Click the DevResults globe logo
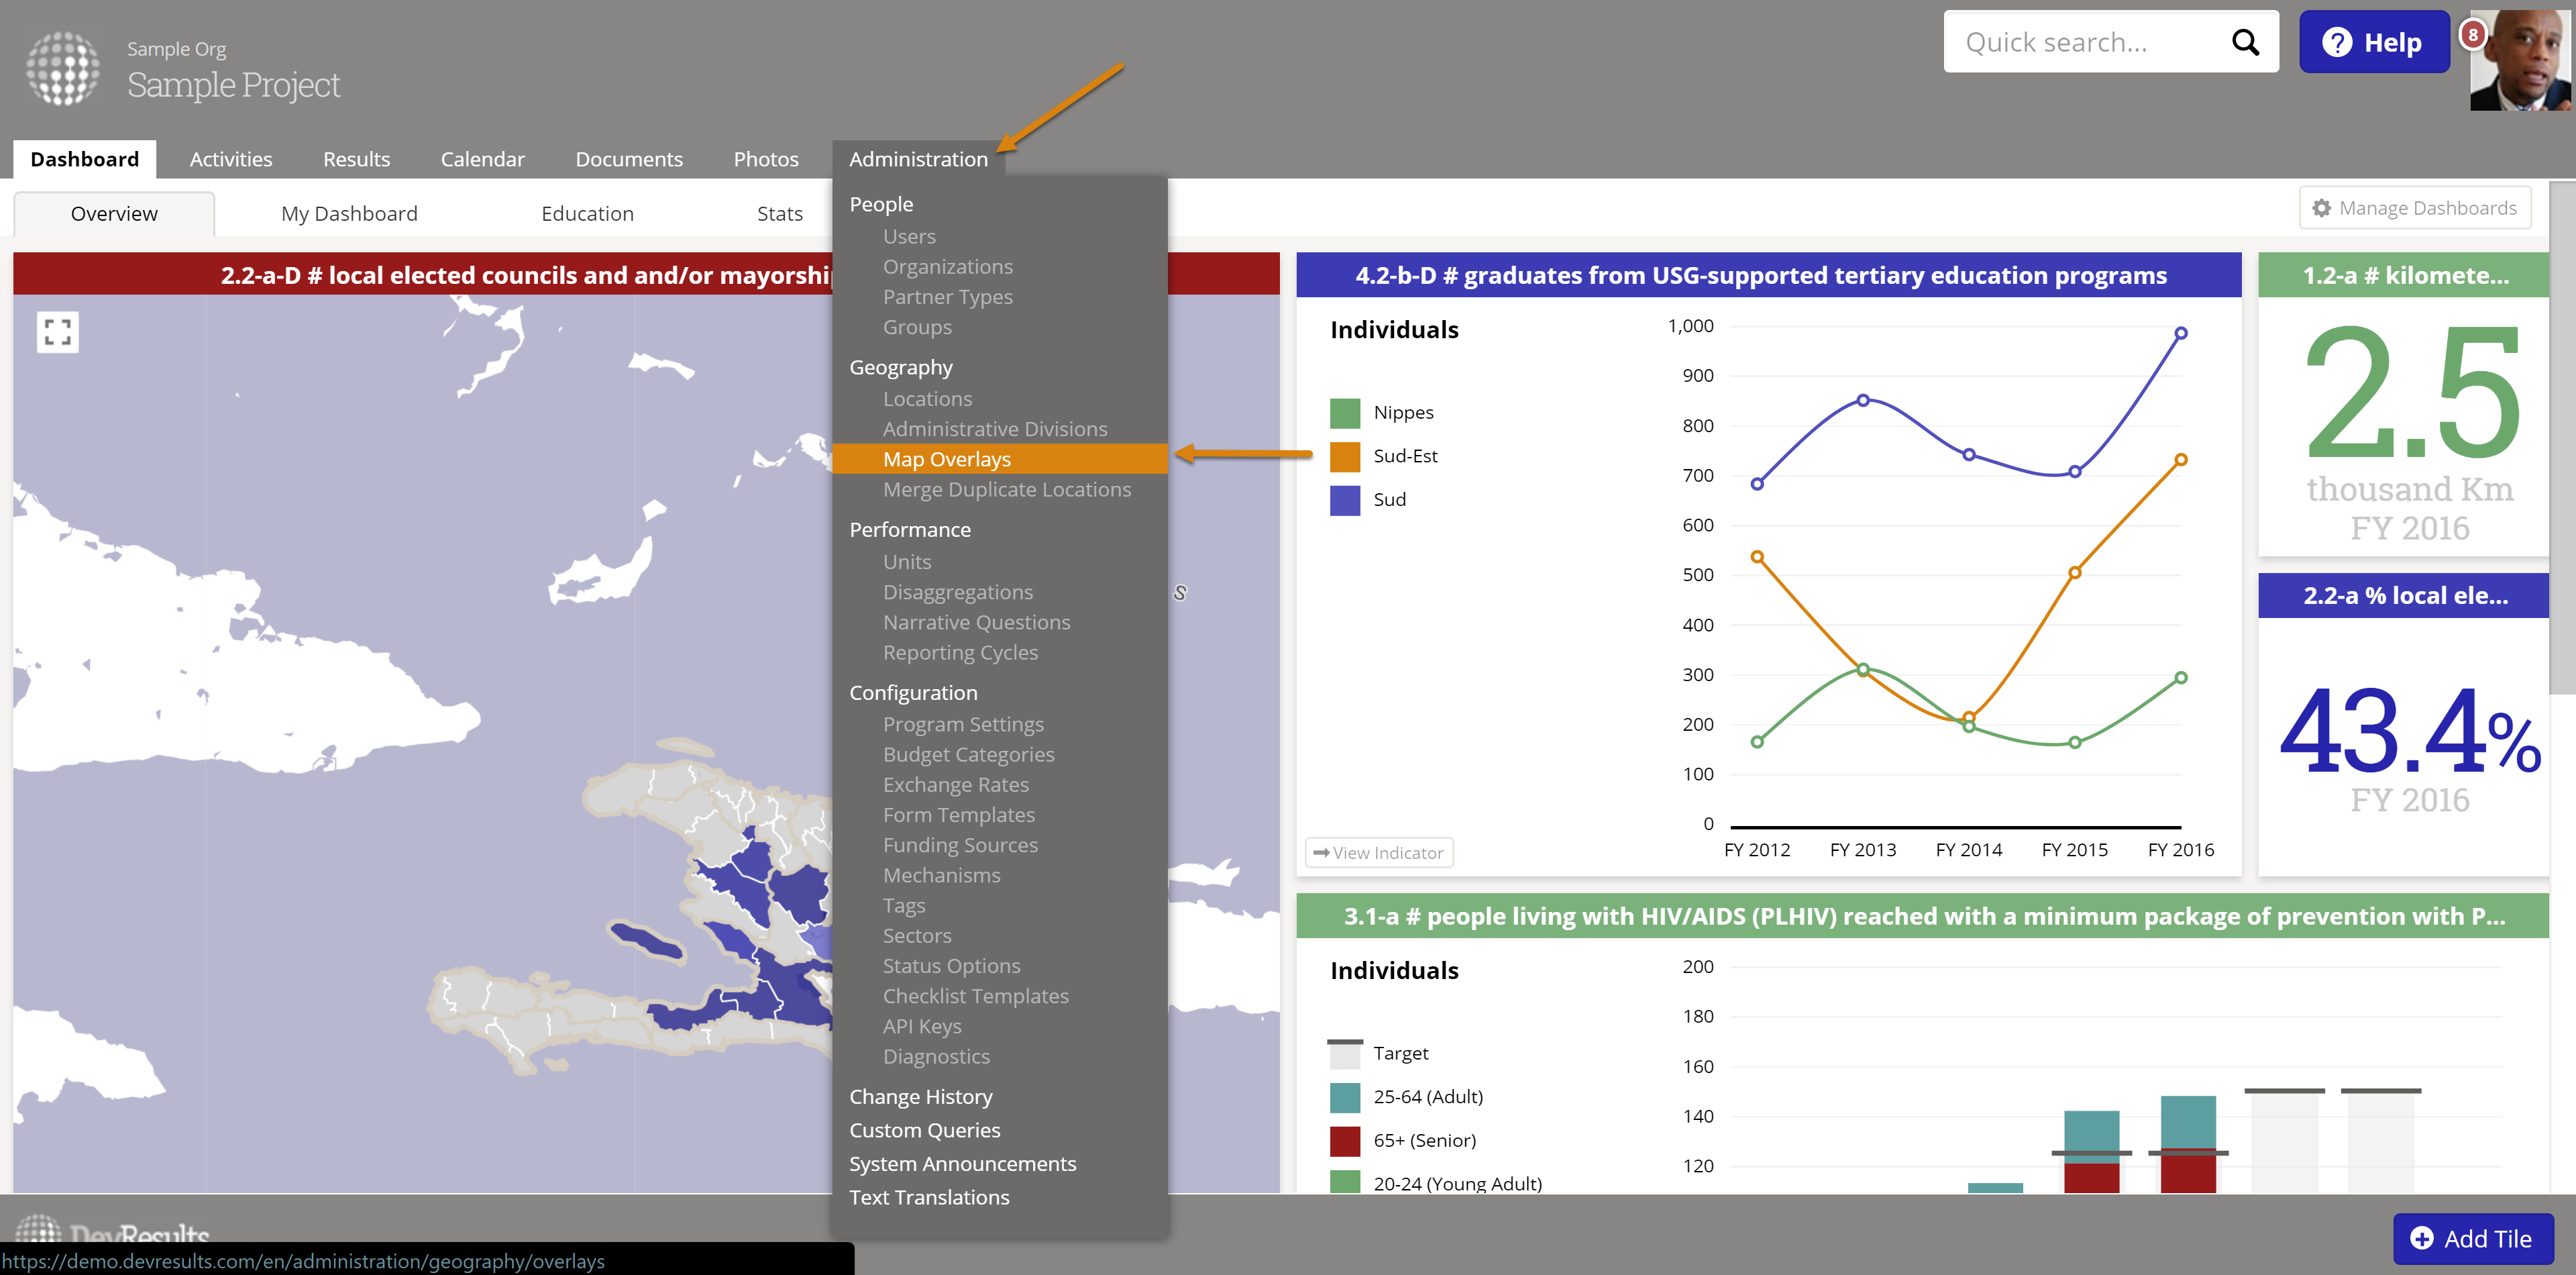The image size is (2576, 1275). (62, 68)
